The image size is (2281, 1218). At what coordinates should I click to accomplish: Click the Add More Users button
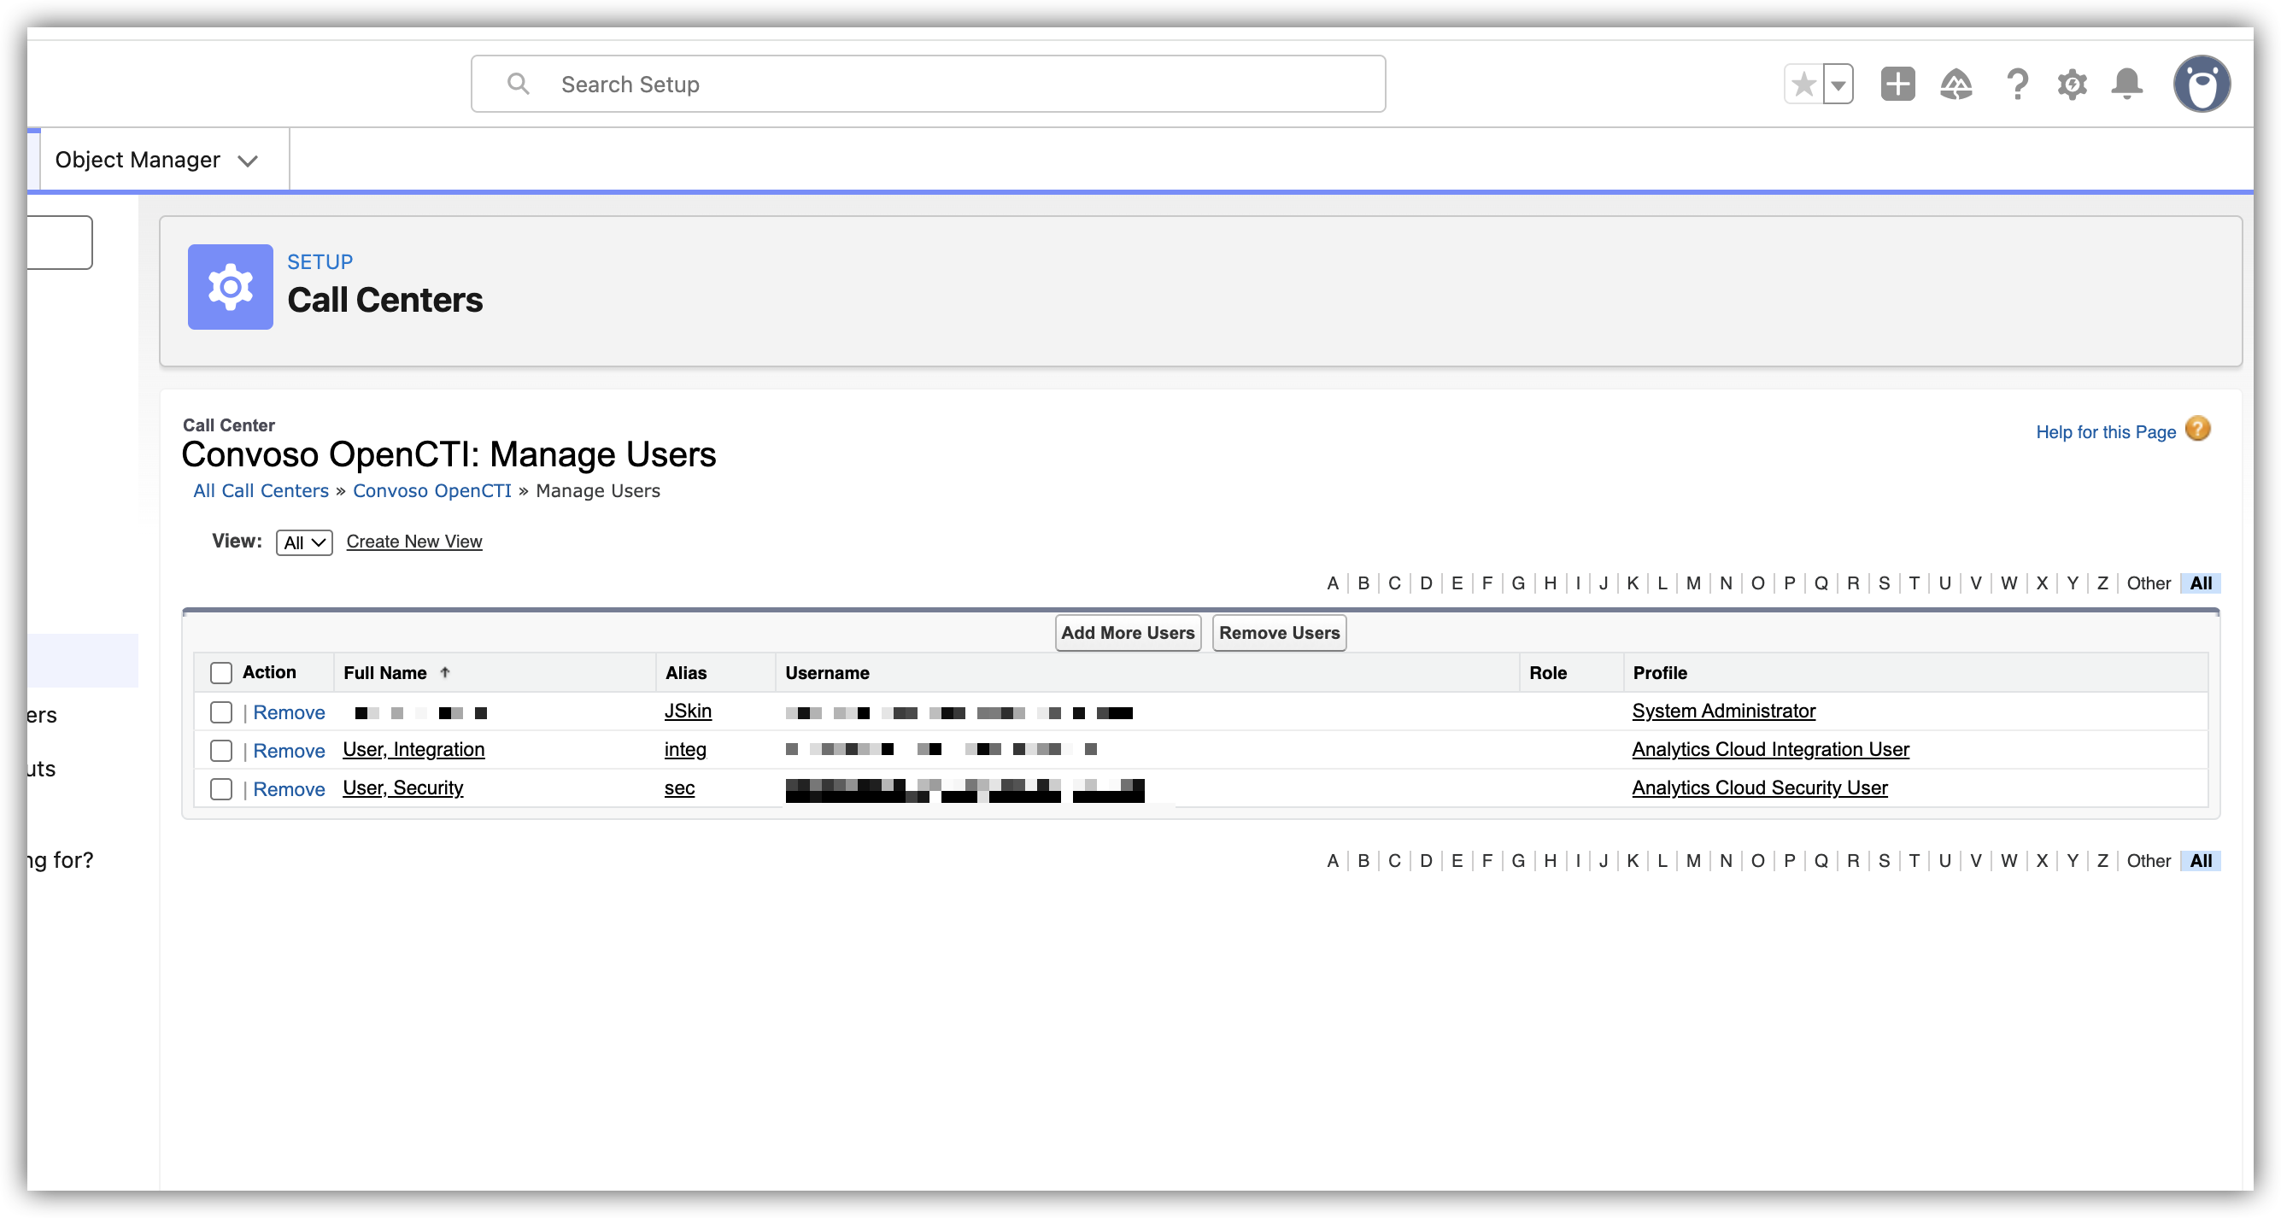coord(1127,633)
